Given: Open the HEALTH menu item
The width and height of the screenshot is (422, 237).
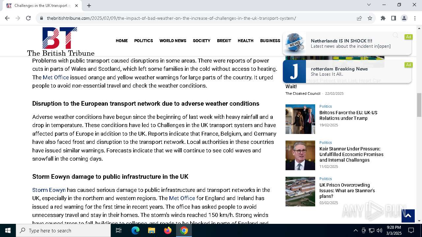Looking at the screenshot, I should pyautogui.click(x=246, y=41).
